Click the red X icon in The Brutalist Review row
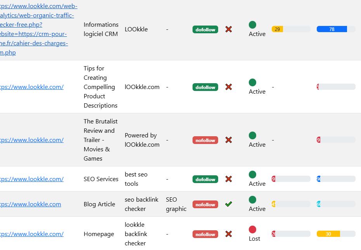The height and width of the screenshot is (250, 361). (x=229, y=140)
